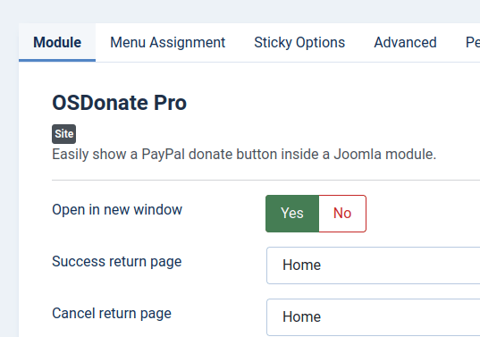Image resolution: width=480 pixels, height=337 pixels.
Task: Expand the Cancel return page dropdown
Action: tap(373, 317)
